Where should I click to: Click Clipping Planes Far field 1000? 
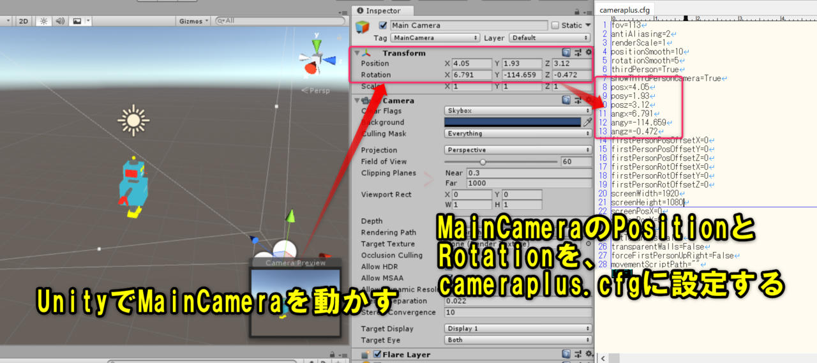pyautogui.click(x=529, y=183)
